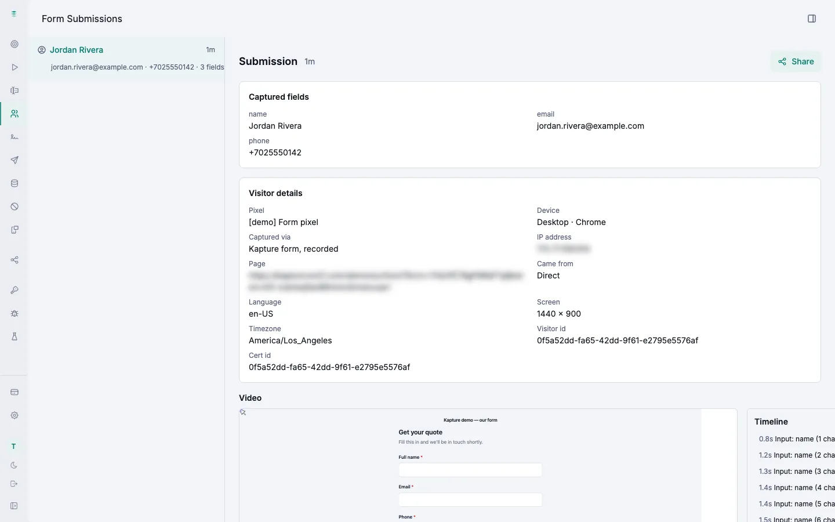Screen dimensions: 835x522
Task: Open the key (API keys) sidebar icon
Action: pos(14,290)
